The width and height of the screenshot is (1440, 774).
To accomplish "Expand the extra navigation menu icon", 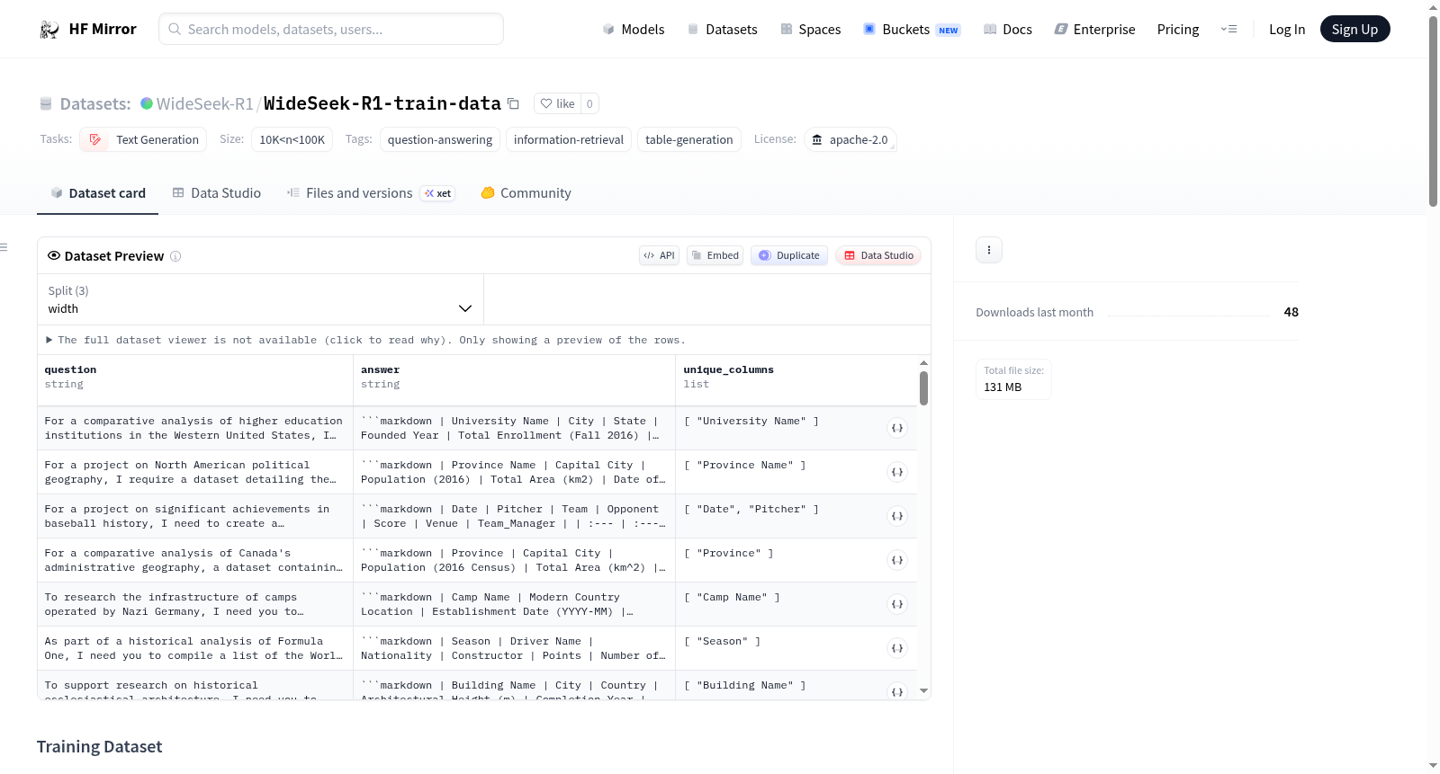I will pyautogui.click(x=1228, y=30).
